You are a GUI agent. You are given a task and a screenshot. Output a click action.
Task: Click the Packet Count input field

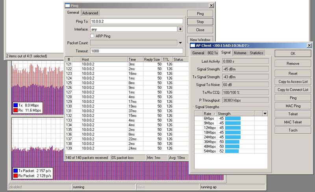tap(133, 43)
